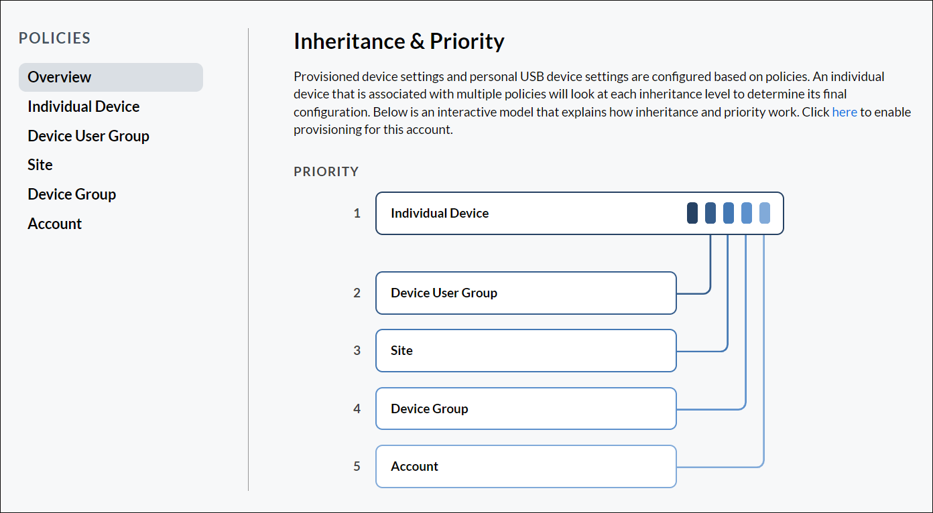The width and height of the screenshot is (933, 513).
Task: Select the darkest blue indicator on Individual Device
Action: [691, 212]
